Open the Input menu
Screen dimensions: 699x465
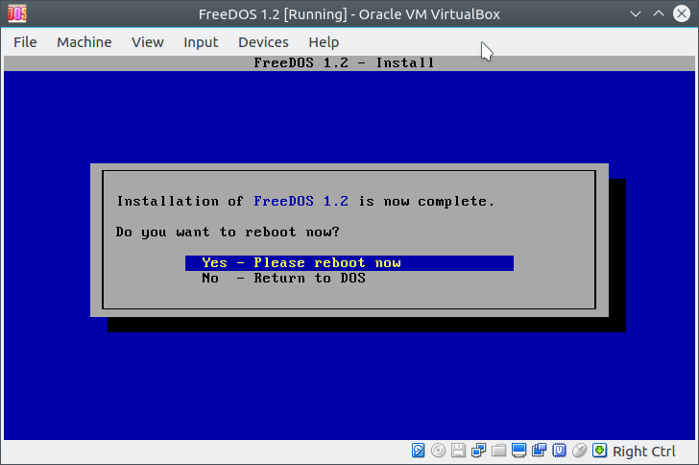click(201, 42)
